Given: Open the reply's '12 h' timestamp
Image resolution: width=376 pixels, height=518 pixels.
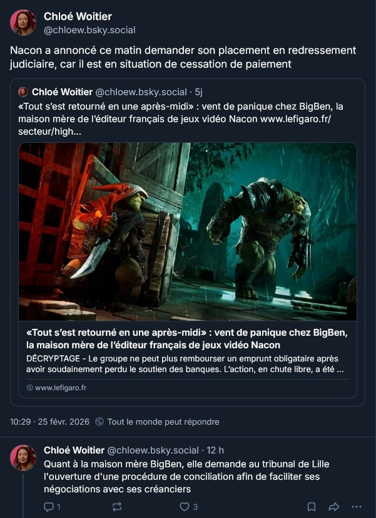Looking at the screenshot, I should (215, 450).
